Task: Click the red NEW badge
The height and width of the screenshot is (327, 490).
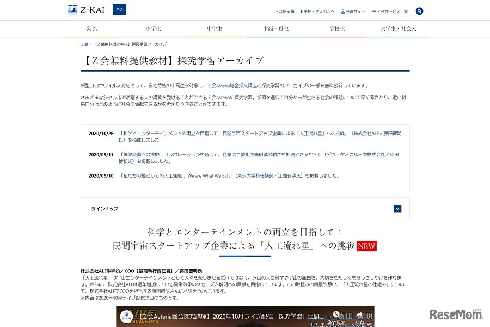Action: (x=366, y=246)
